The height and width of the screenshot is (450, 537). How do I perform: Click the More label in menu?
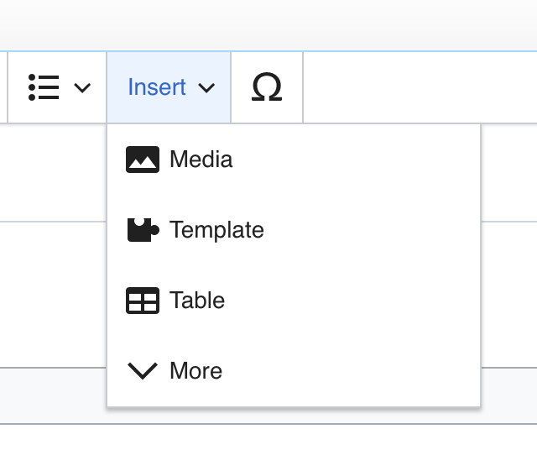pos(196,371)
